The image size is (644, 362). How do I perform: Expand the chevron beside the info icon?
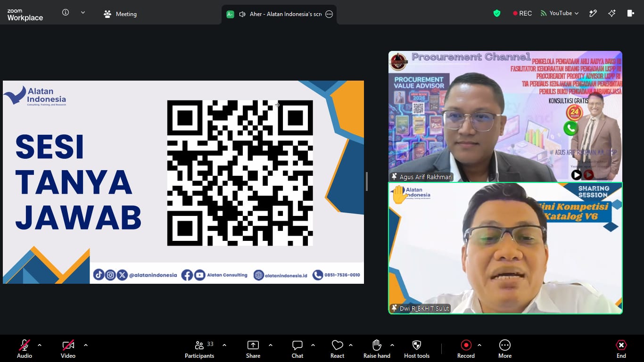click(x=83, y=13)
